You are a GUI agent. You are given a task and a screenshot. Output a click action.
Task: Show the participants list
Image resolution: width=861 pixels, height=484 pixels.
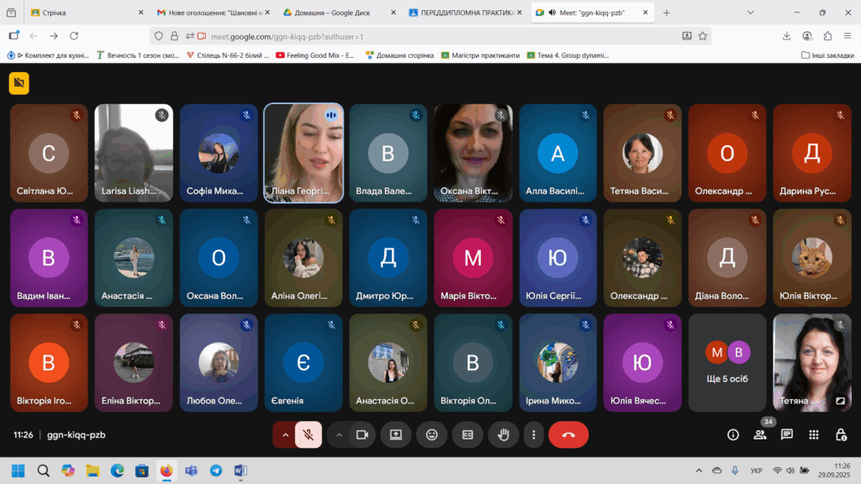[x=760, y=434]
